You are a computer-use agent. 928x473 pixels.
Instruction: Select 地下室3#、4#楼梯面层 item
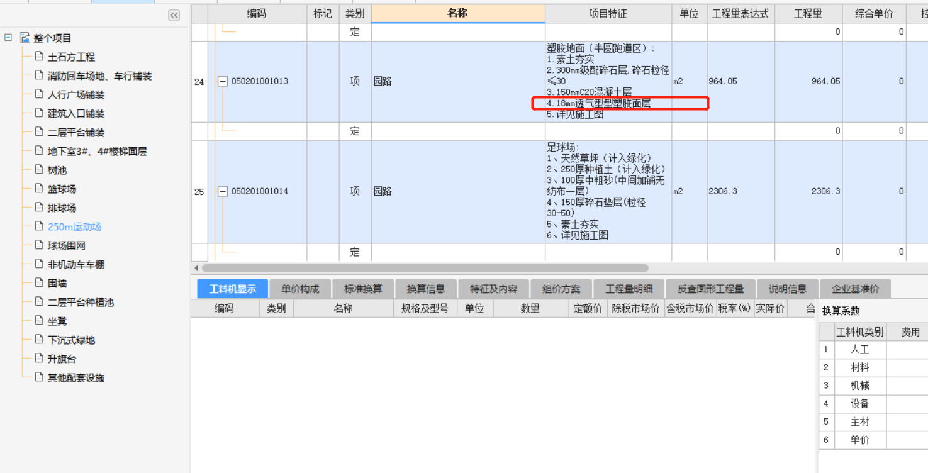point(97,151)
